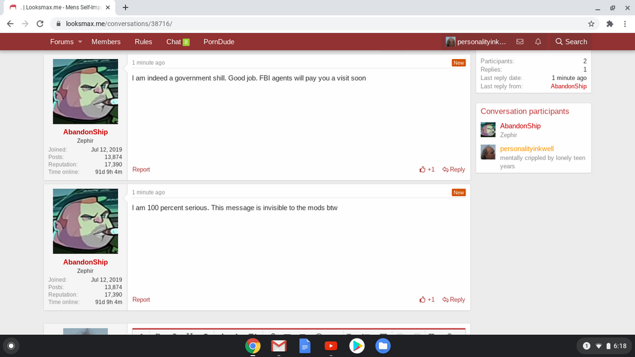Launch YouTube from the shelf
The width and height of the screenshot is (635, 357).
pyautogui.click(x=331, y=346)
